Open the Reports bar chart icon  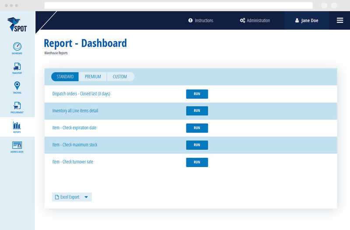pyautogui.click(x=17, y=126)
